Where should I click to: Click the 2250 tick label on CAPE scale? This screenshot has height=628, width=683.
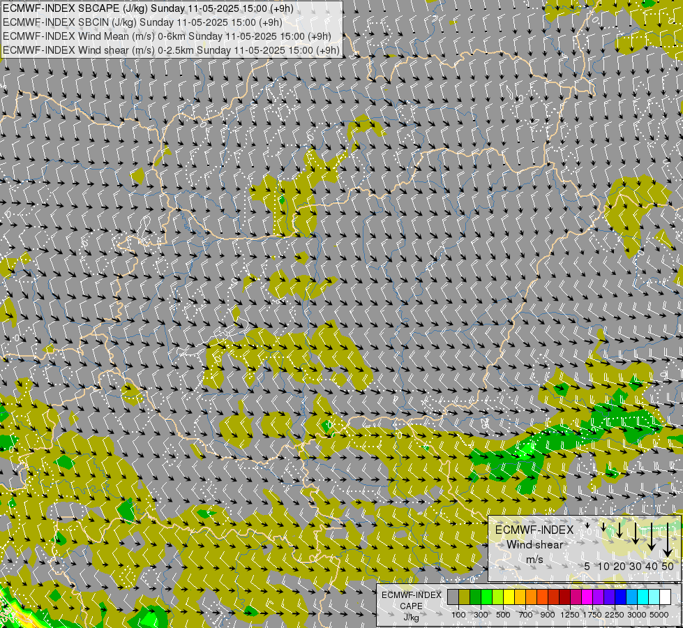[614, 615]
